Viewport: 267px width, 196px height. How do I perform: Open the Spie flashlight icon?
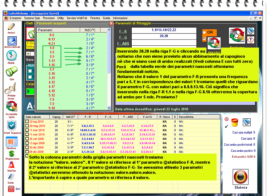(x=11, y=72)
